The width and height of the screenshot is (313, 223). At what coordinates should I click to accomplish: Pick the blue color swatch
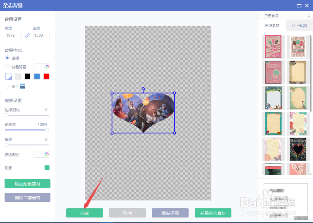[37, 76]
